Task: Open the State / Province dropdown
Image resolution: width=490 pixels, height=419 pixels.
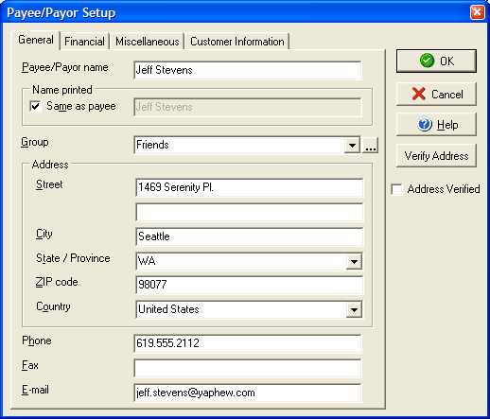Action: pyautogui.click(x=354, y=261)
